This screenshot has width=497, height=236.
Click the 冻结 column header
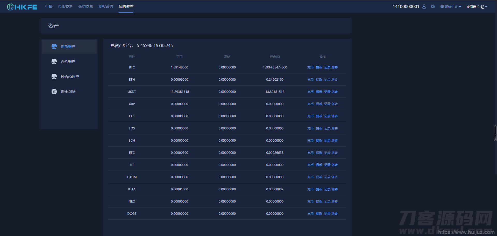click(x=227, y=57)
